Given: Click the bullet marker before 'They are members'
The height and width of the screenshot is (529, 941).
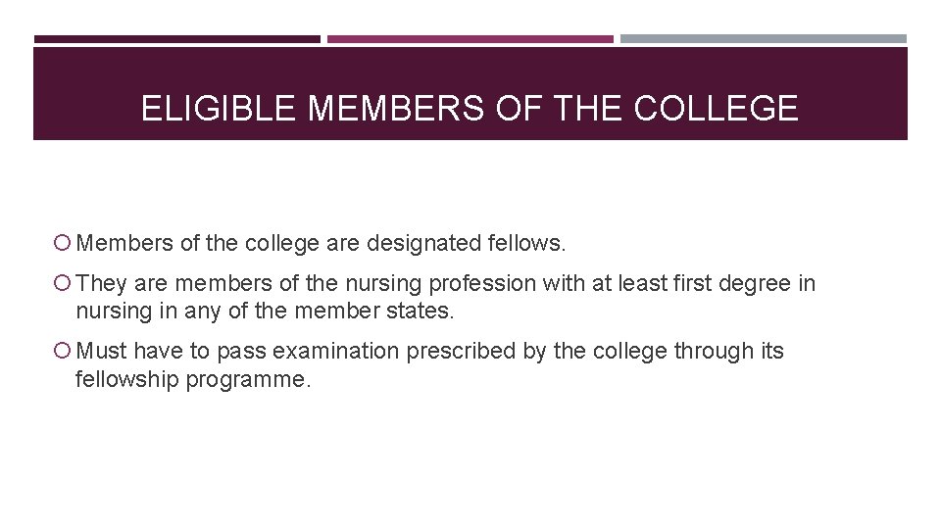Looking at the screenshot, I should pyautogui.click(x=64, y=284).
